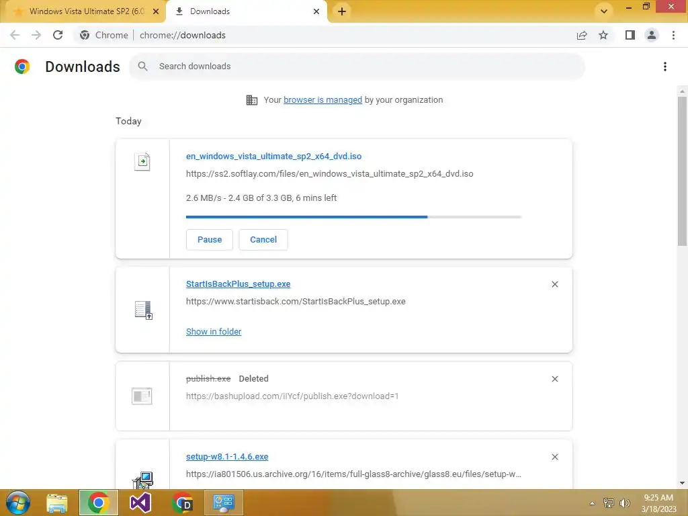The width and height of the screenshot is (688, 516).
Task: Open Visual Studio from the taskbar
Action: [x=140, y=503]
